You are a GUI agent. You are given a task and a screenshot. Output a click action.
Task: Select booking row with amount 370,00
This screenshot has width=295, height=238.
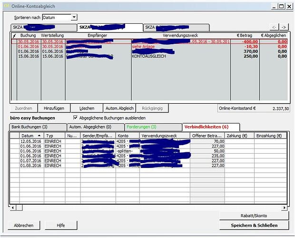pyautogui.click(x=149, y=51)
